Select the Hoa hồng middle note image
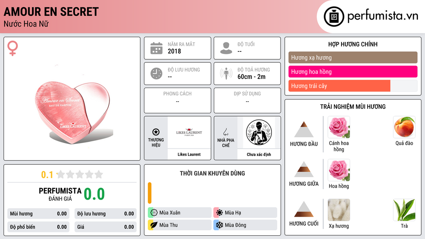The width and height of the screenshot is (425, 239). pyautogui.click(x=339, y=170)
